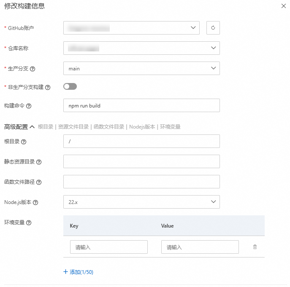Click help icon next to 根目录

[x=24, y=142]
